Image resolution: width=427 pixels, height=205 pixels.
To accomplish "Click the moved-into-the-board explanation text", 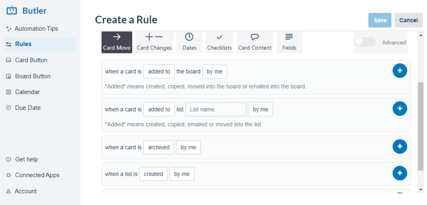I will [x=206, y=87].
